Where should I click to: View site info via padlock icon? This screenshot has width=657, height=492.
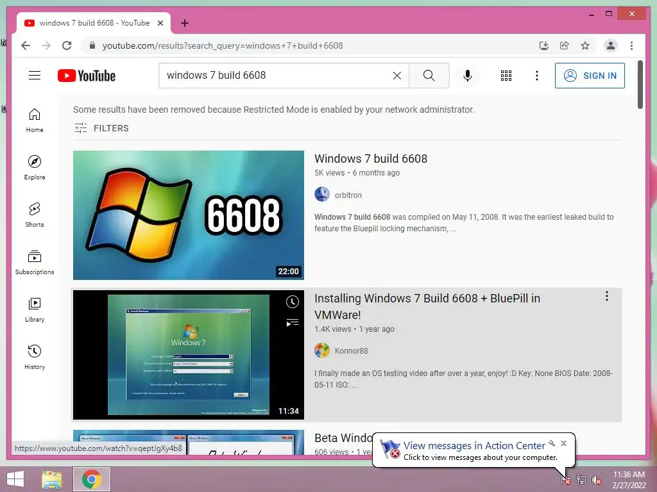click(x=92, y=45)
